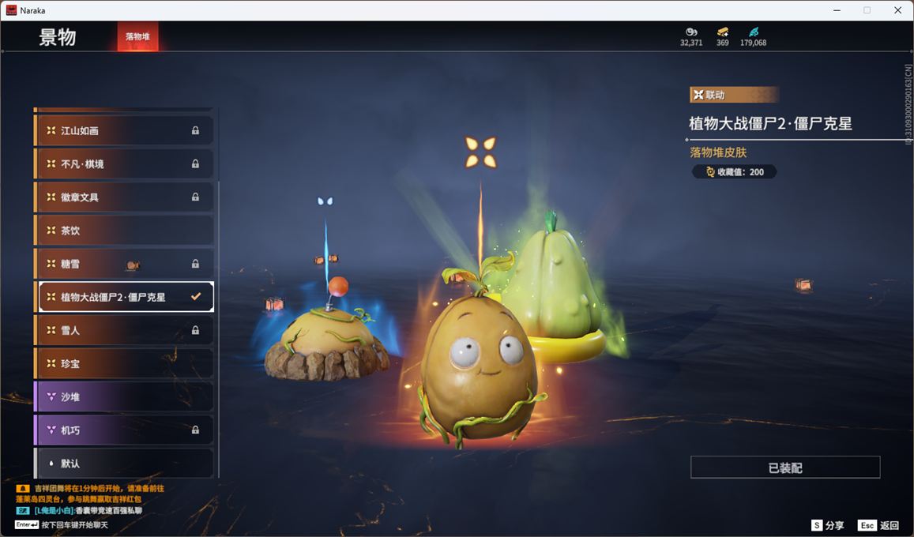Click the 收藏值: 200 collection value badge
The image size is (914, 537).
click(735, 172)
